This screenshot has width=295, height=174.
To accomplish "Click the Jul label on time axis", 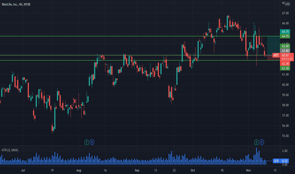I will tap(23, 170).
